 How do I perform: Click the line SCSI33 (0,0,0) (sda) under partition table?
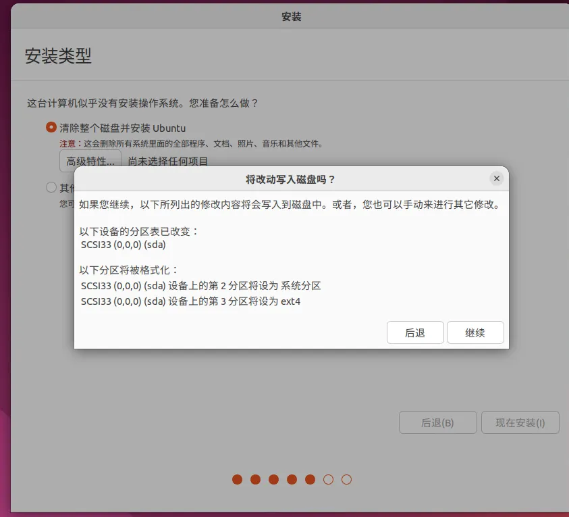(x=123, y=245)
